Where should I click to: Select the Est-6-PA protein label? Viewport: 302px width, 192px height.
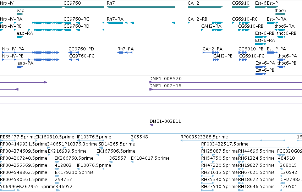[x=265, y=63]
